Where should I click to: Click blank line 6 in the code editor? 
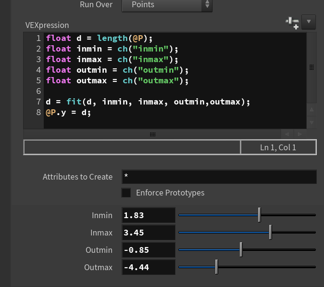[x=174, y=91]
